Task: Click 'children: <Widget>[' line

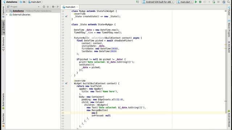Action: 96,105
